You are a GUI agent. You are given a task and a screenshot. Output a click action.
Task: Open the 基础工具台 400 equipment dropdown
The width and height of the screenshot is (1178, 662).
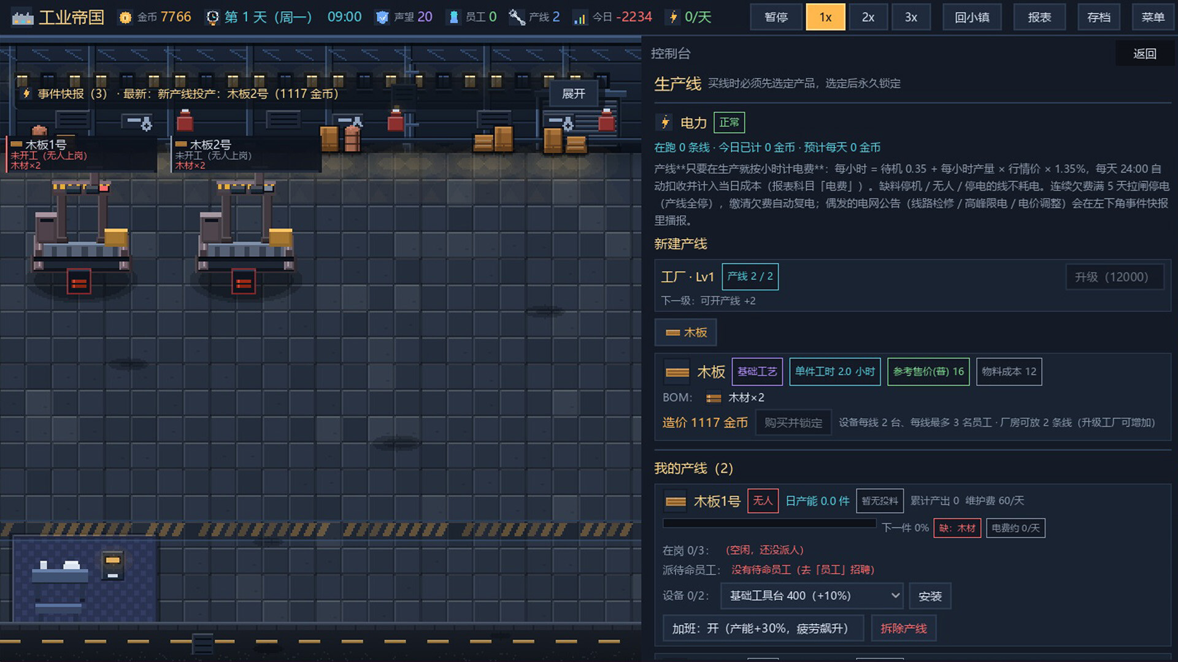[812, 596]
